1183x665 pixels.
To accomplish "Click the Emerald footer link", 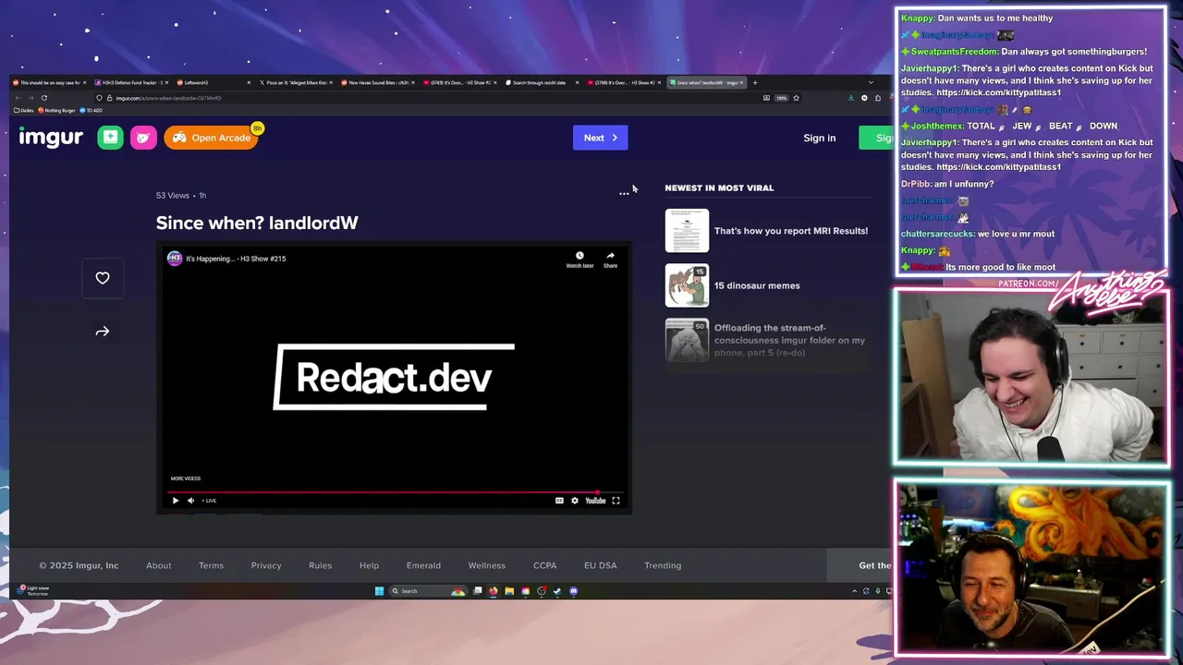I will 423,565.
